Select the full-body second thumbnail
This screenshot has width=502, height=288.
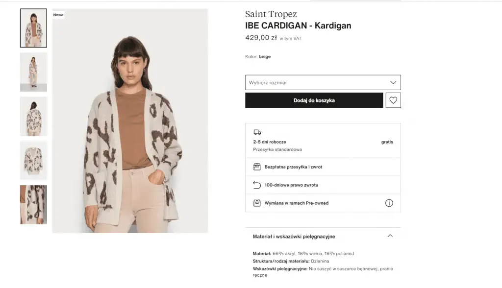[33, 72]
